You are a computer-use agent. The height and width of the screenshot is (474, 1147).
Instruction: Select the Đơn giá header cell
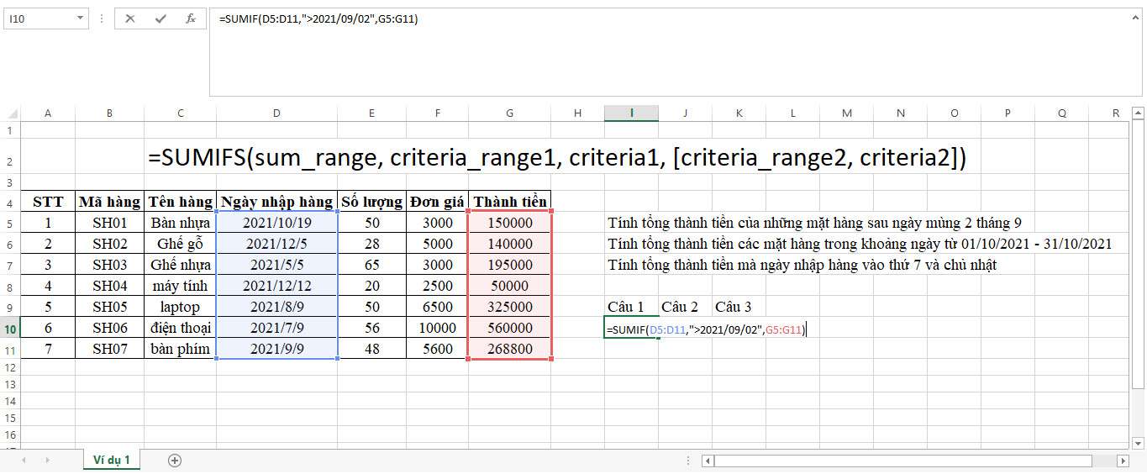coord(437,202)
